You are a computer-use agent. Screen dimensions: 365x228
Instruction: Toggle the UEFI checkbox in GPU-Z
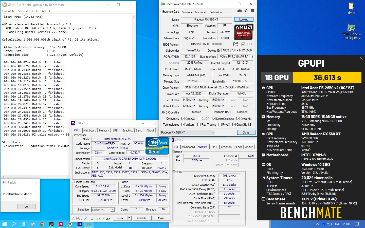(243, 44)
